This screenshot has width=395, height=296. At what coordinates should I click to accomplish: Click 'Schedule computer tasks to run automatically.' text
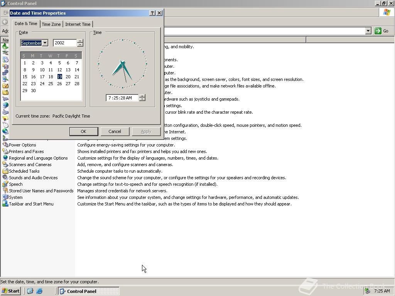coord(120,171)
